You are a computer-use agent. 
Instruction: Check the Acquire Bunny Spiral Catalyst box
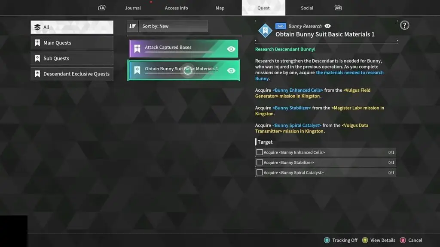click(x=260, y=172)
